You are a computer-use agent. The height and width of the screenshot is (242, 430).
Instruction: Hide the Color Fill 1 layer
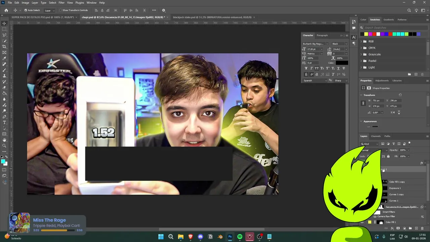coord(362,222)
